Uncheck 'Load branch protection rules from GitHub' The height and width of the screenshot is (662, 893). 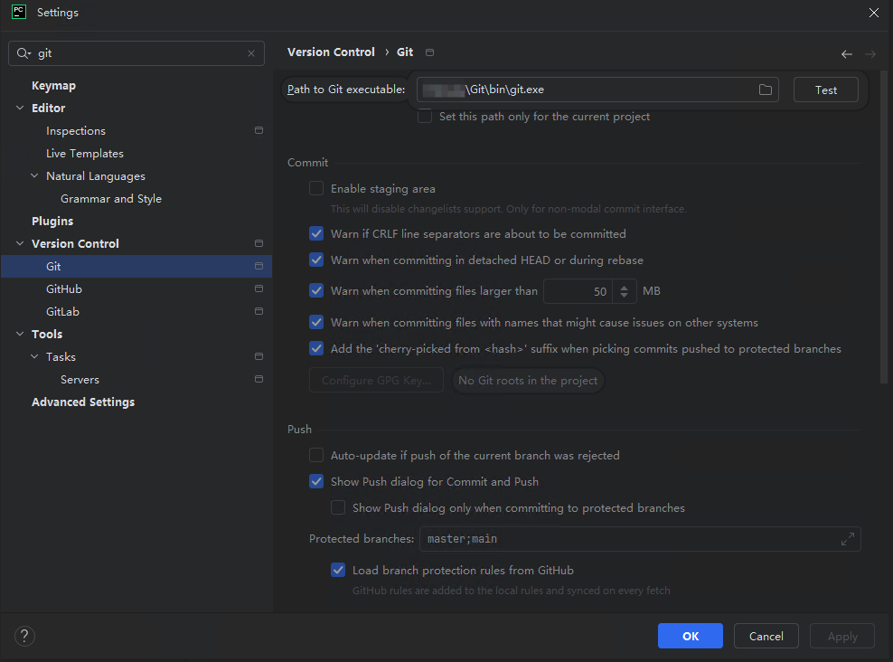point(338,571)
